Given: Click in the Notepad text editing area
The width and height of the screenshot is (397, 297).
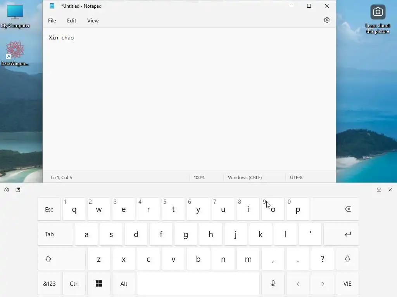Looking at the screenshot, I should click(189, 99).
